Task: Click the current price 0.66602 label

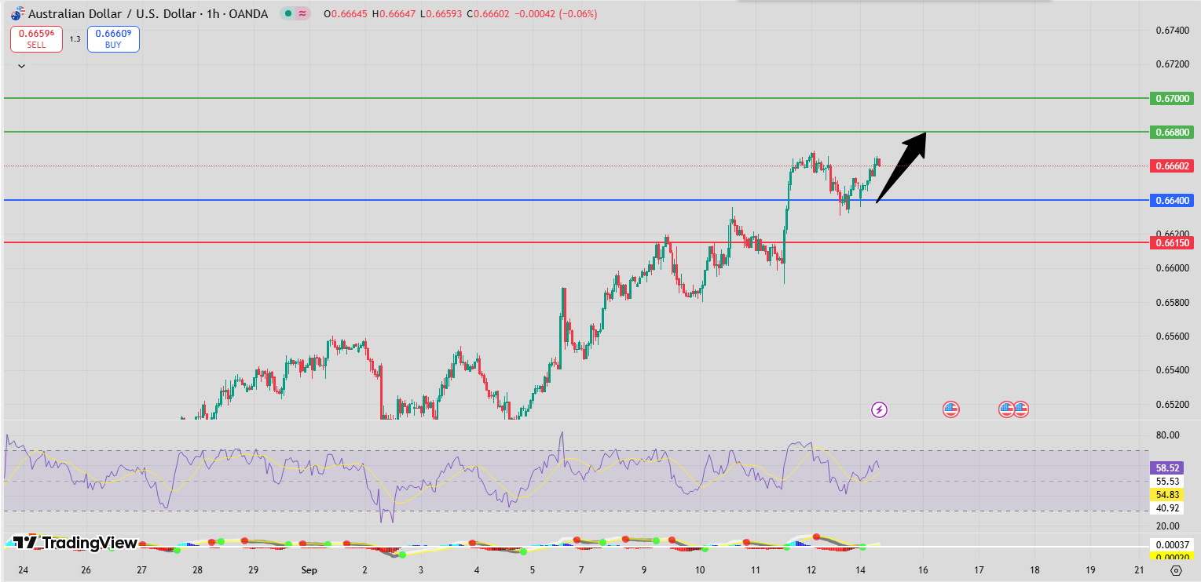Action: pyautogui.click(x=1172, y=166)
